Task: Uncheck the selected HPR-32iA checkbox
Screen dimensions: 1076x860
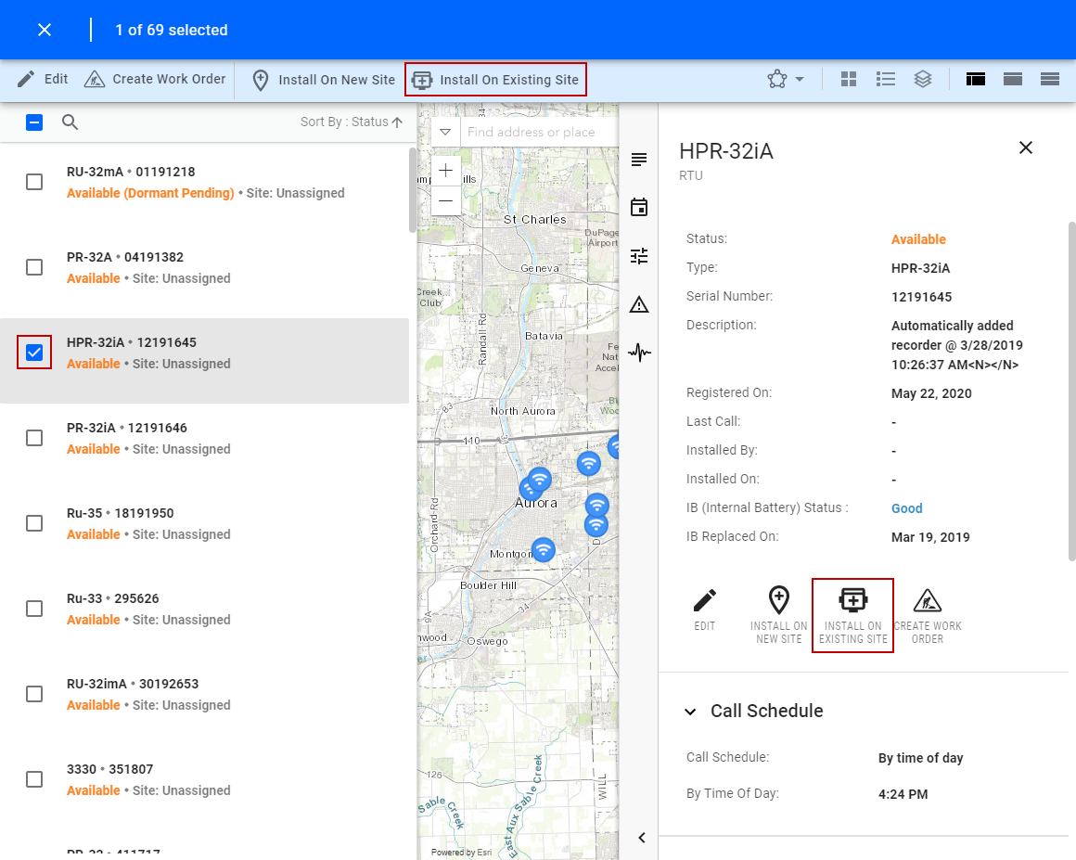Action: coord(34,353)
